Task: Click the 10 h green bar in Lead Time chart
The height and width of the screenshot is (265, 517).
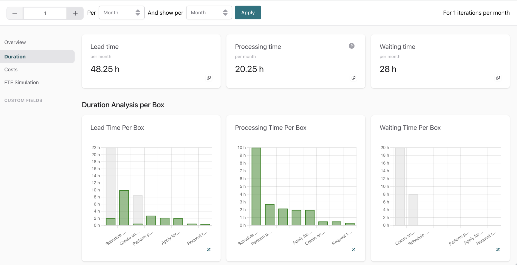Action: tap(124, 208)
